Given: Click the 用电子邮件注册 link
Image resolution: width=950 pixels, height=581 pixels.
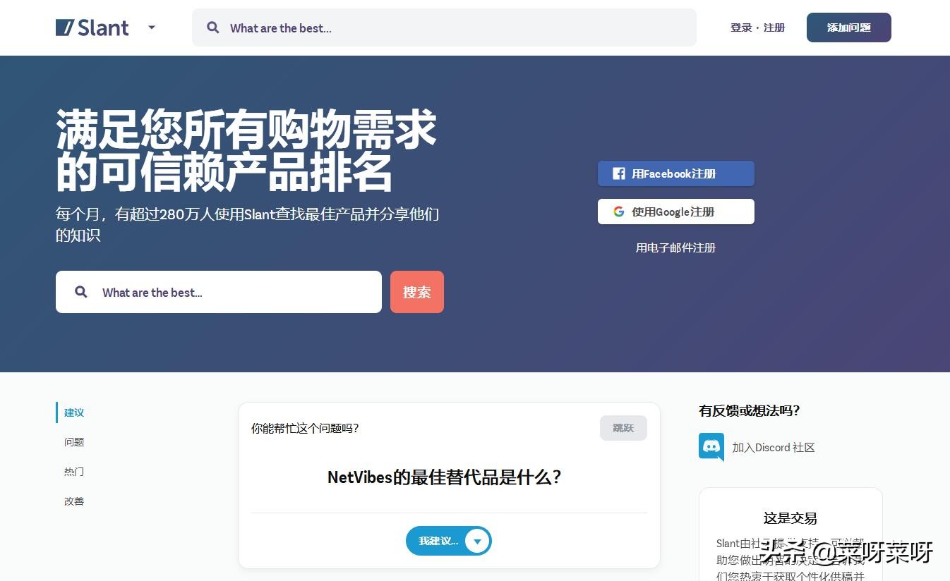Looking at the screenshot, I should (675, 247).
